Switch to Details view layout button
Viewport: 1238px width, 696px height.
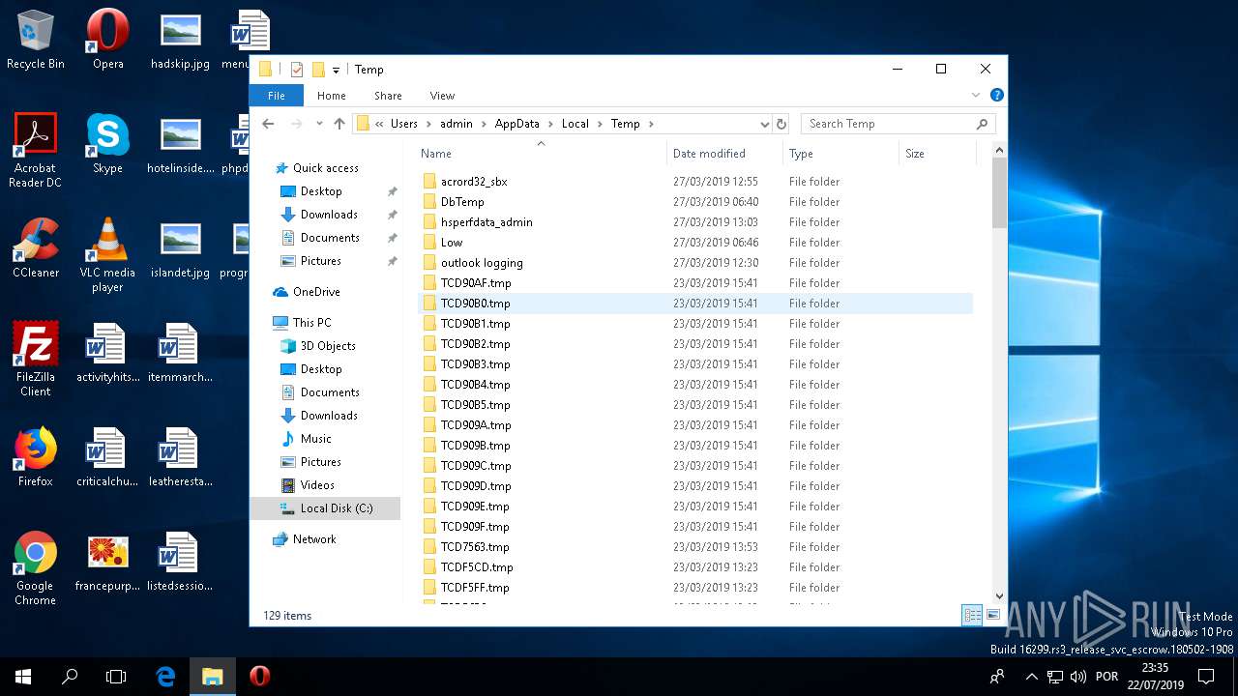click(x=973, y=615)
